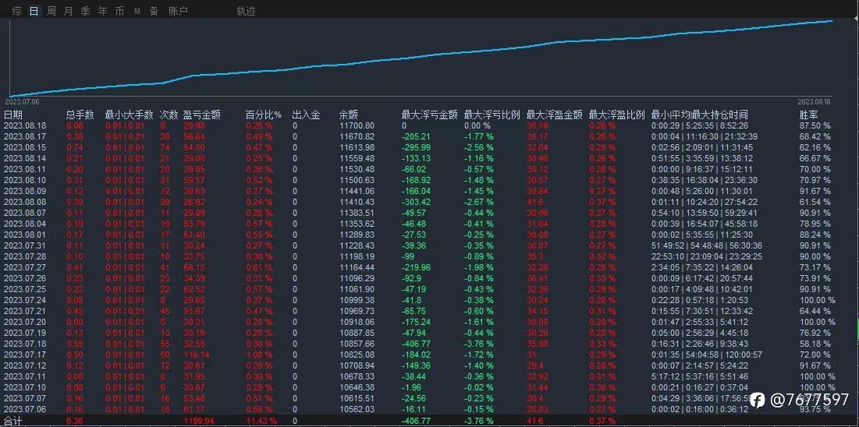
Task: Click the 最大浮亏比例 column header
Action: [492, 115]
